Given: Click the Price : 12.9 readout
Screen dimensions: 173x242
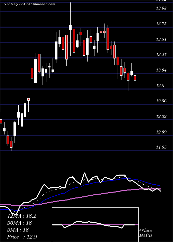Looking at the screenshot, I should pos(22,237).
